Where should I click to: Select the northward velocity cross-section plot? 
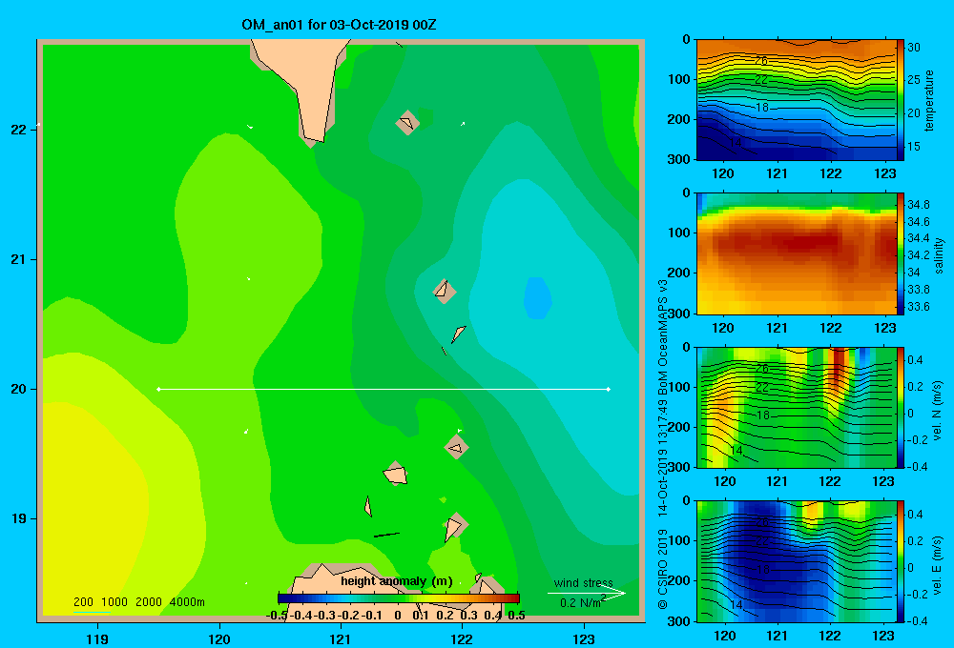pos(796,407)
